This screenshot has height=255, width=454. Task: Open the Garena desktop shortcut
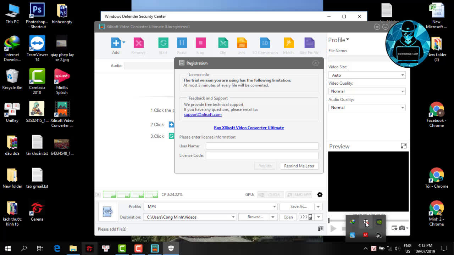pos(37,211)
